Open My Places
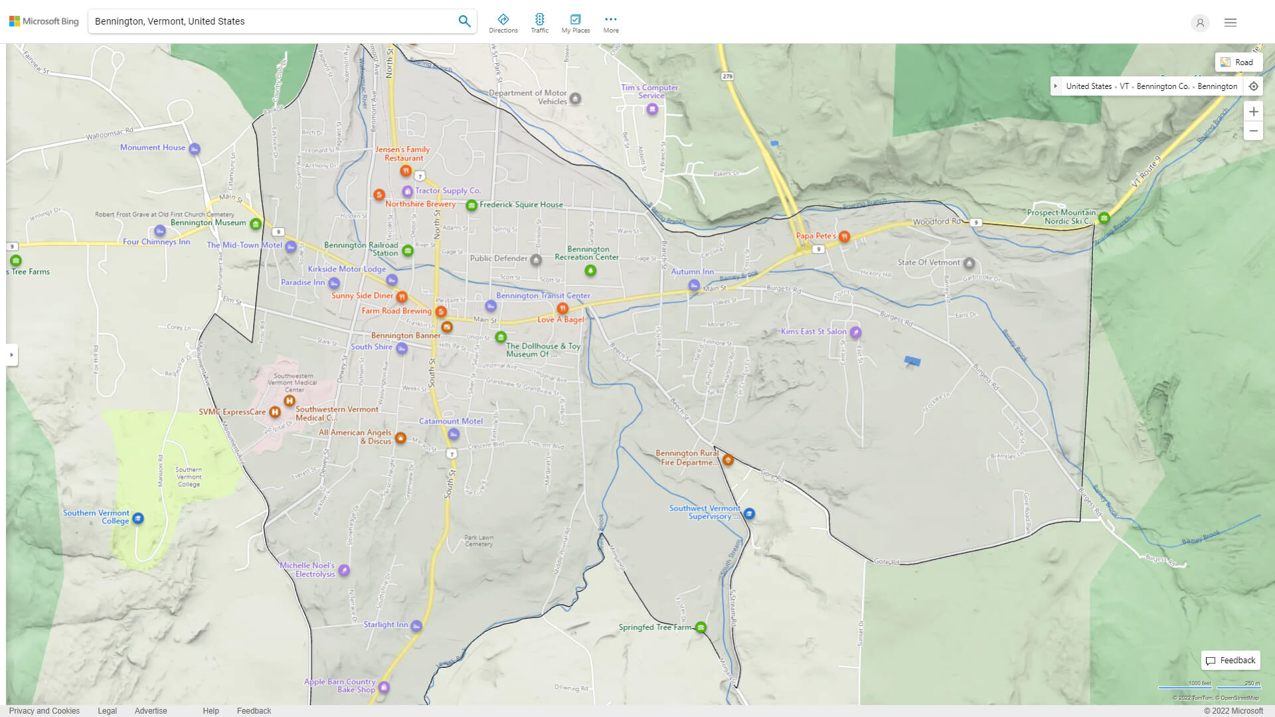 (575, 22)
